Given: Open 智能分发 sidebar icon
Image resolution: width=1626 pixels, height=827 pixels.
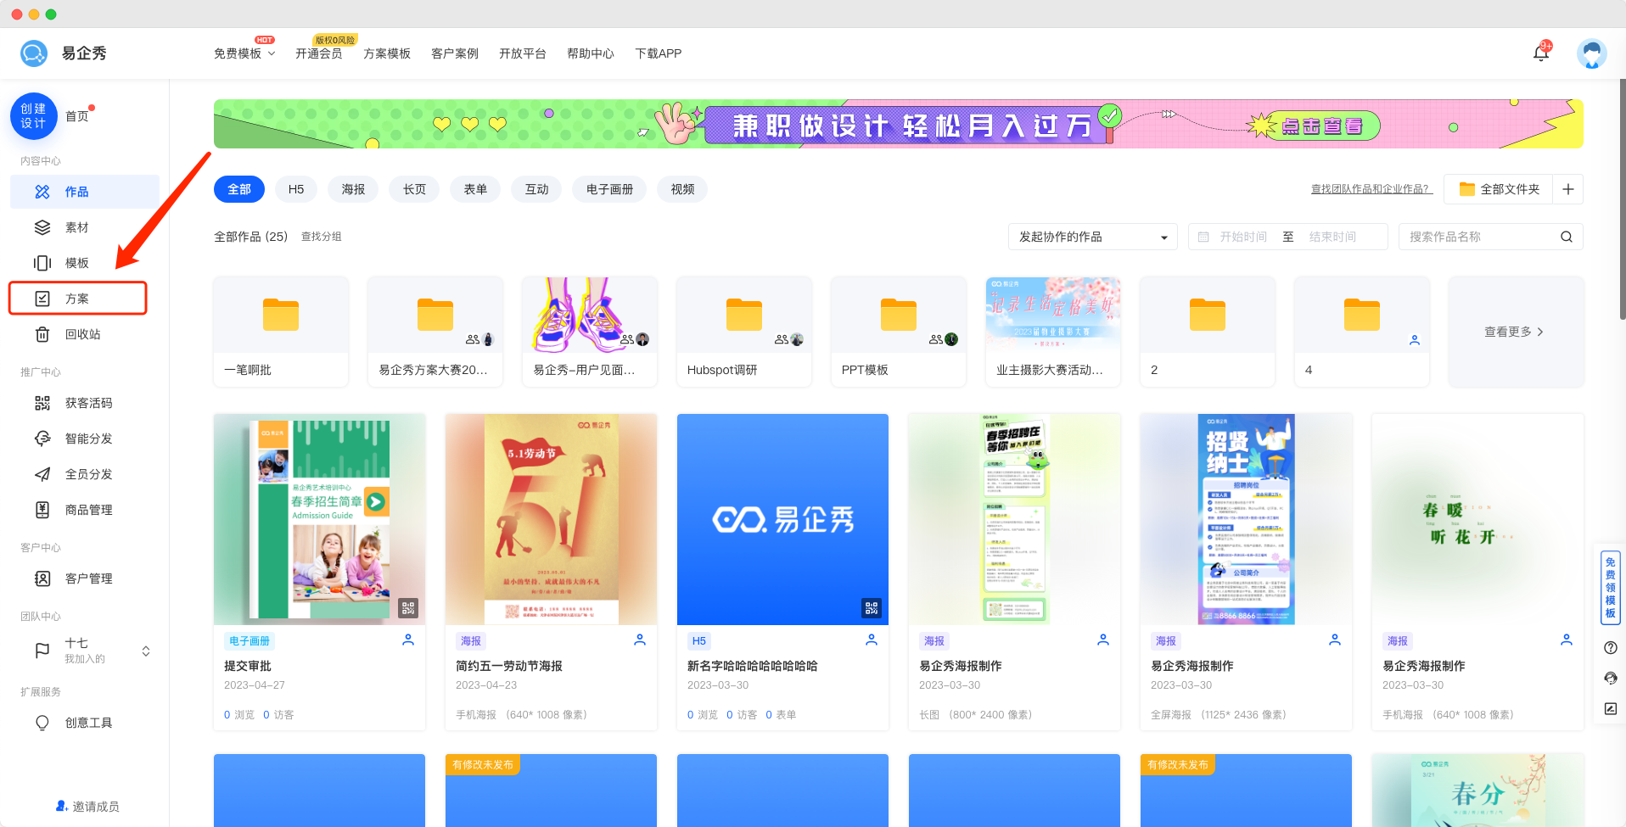Looking at the screenshot, I should coord(42,439).
